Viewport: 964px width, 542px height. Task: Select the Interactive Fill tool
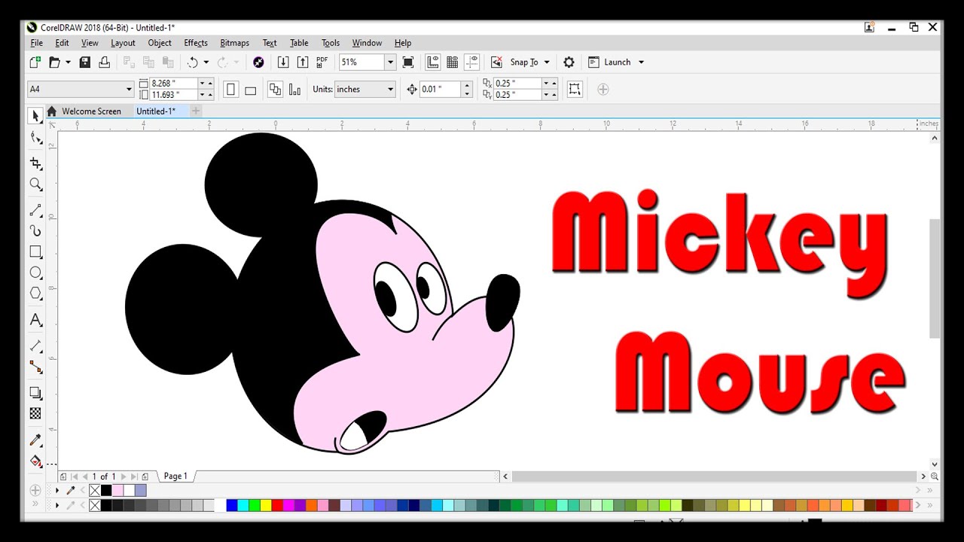coord(35,461)
